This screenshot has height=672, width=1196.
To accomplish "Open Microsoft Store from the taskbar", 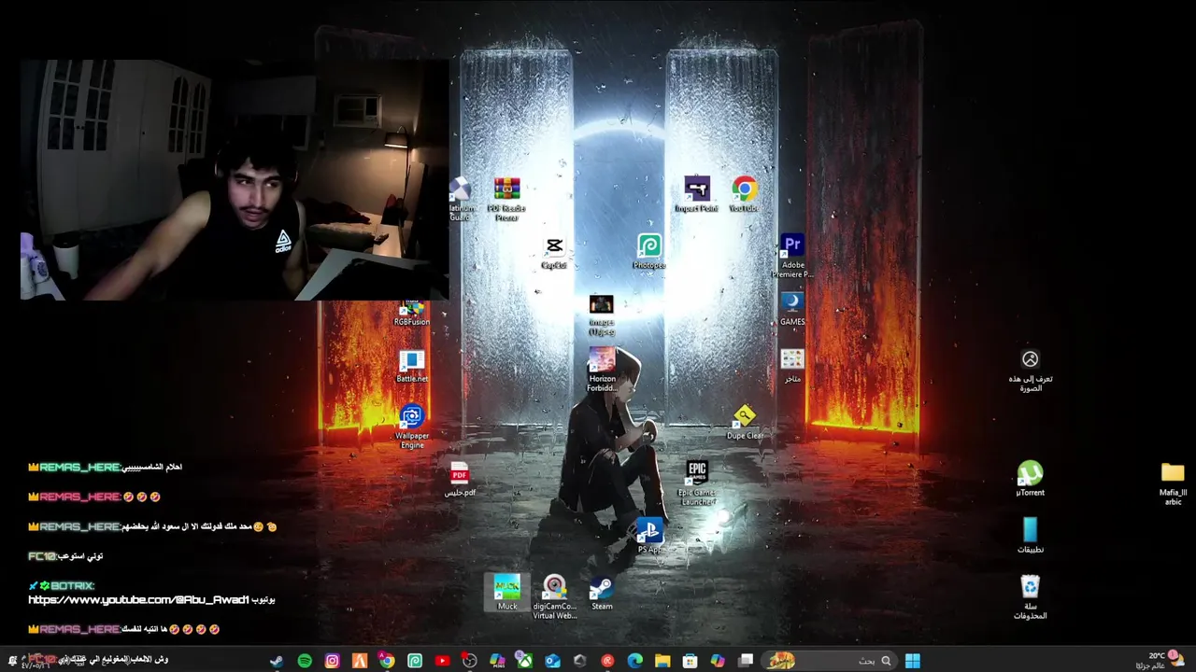I will [x=690, y=661].
